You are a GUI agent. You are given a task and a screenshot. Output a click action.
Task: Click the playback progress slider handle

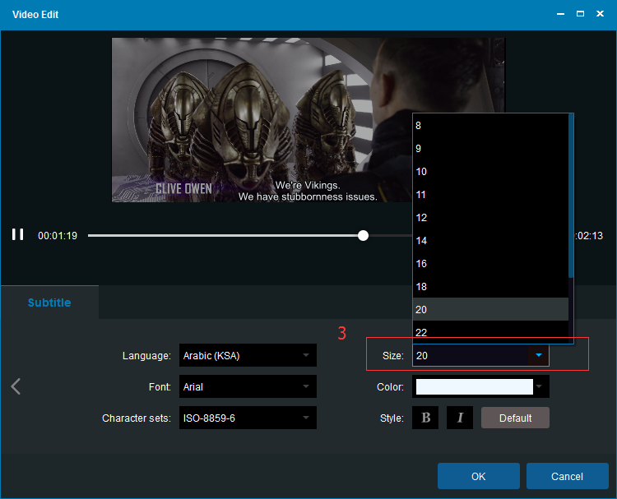tap(363, 235)
